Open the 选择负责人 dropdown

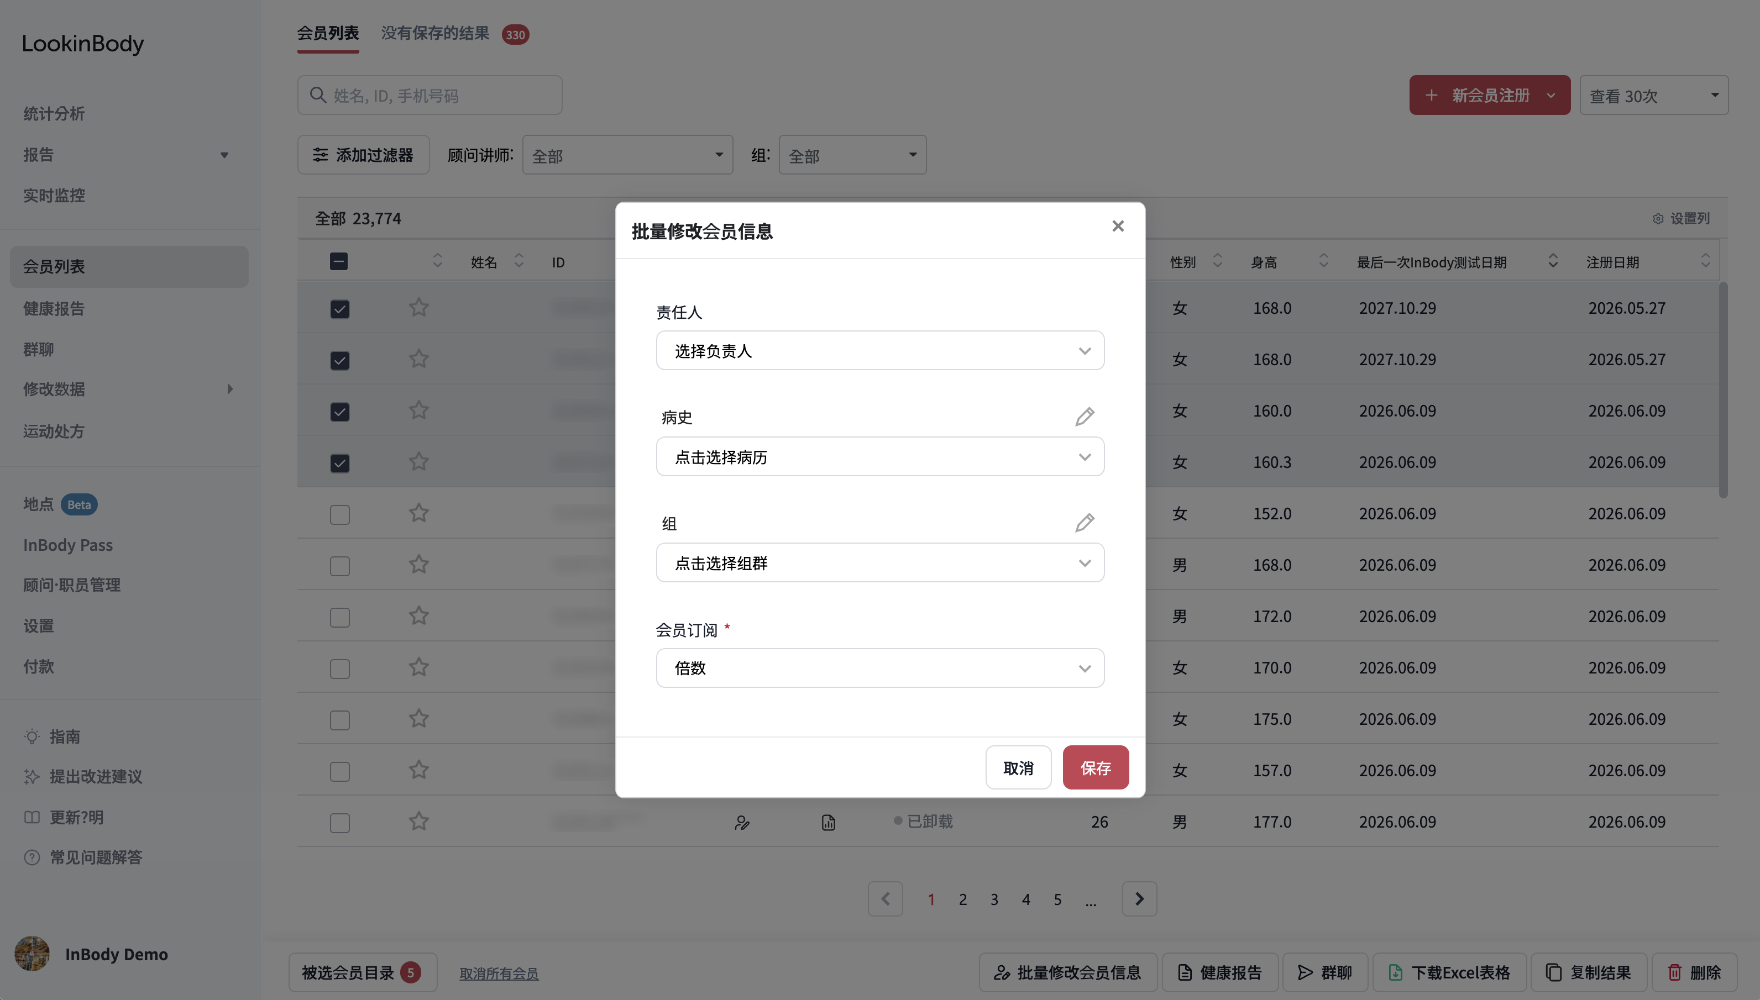pos(880,350)
